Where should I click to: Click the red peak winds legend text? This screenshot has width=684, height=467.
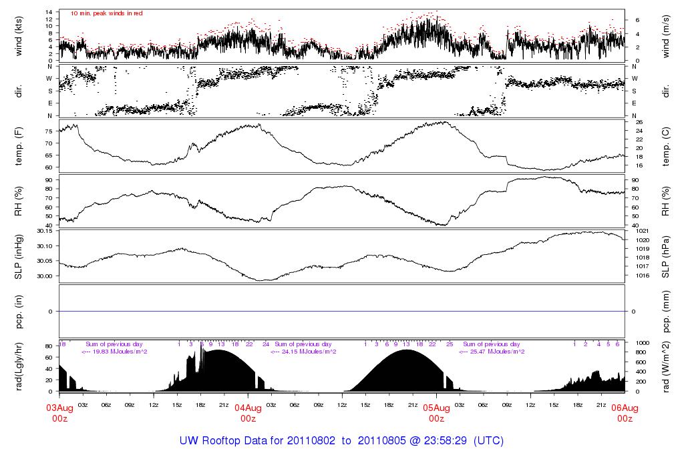click(x=107, y=13)
